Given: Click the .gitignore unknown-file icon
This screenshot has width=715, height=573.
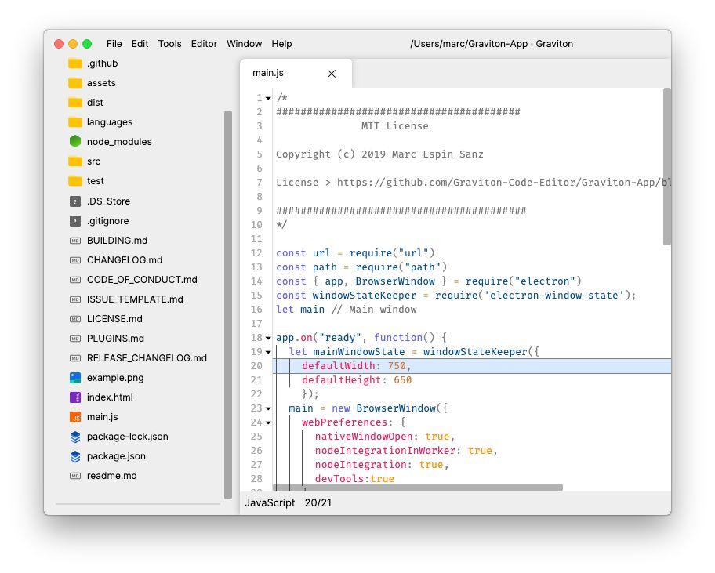Looking at the screenshot, I should 75,220.
